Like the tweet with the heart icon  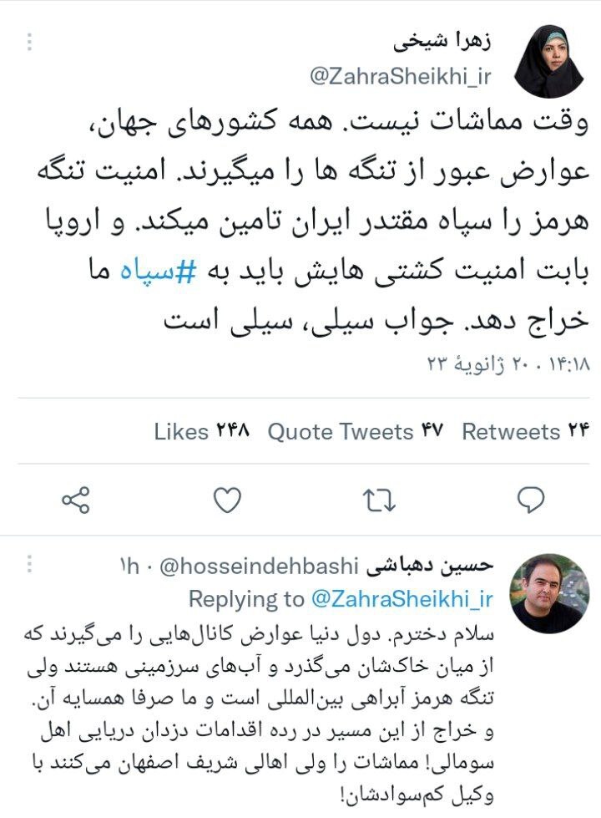tap(227, 500)
